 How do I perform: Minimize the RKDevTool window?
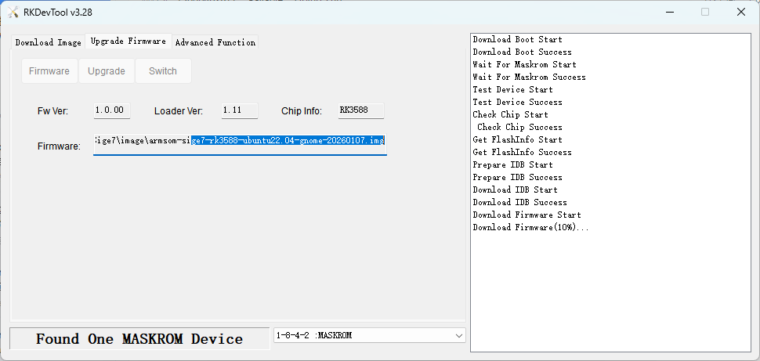(x=668, y=12)
